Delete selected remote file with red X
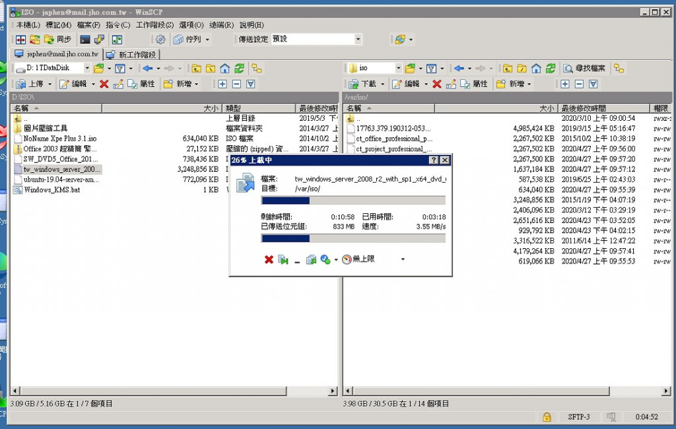This screenshot has height=429, width=676. [437, 84]
